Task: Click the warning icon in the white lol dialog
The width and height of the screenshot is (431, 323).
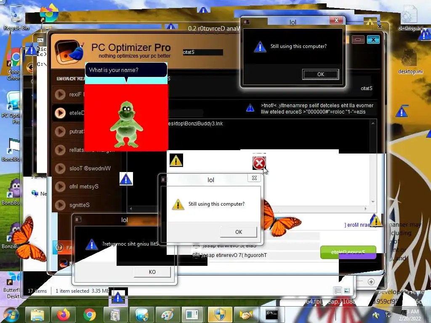Action: (178, 204)
